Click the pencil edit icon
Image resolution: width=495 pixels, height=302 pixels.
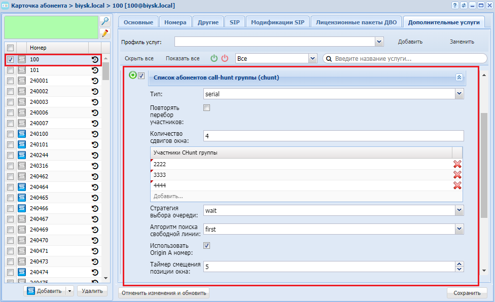coord(105,33)
